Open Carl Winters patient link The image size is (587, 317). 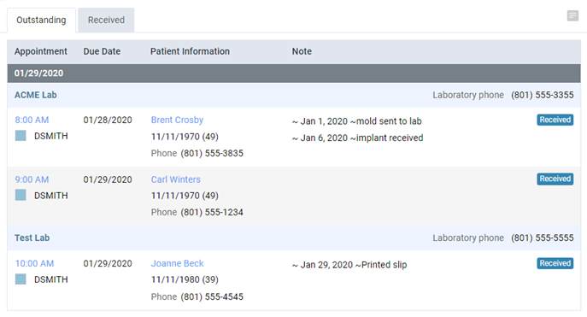[175, 179]
